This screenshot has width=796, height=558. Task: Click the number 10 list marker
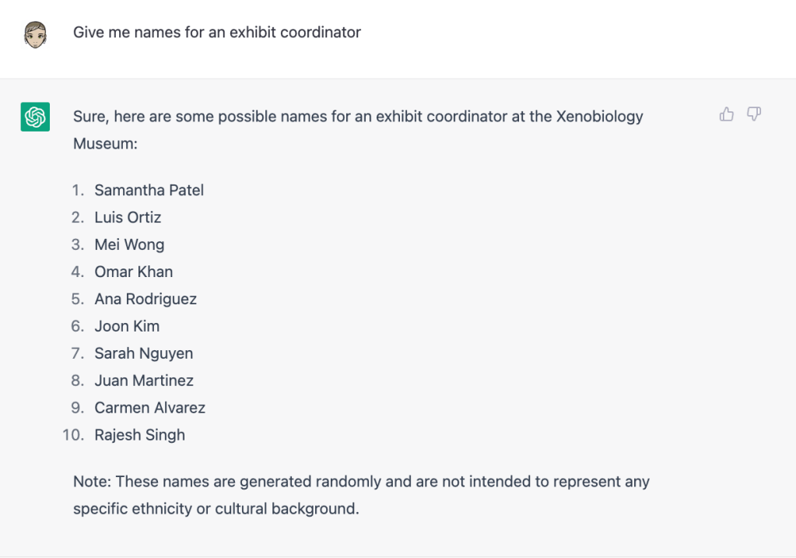coord(72,435)
